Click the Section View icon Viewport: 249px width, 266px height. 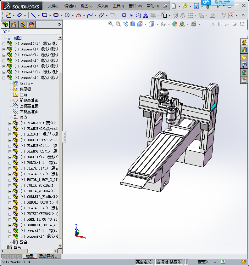tap(133, 24)
